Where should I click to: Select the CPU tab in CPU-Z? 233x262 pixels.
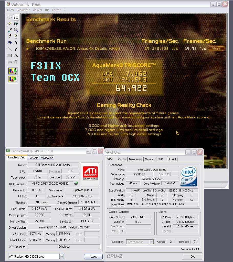point(110,159)
